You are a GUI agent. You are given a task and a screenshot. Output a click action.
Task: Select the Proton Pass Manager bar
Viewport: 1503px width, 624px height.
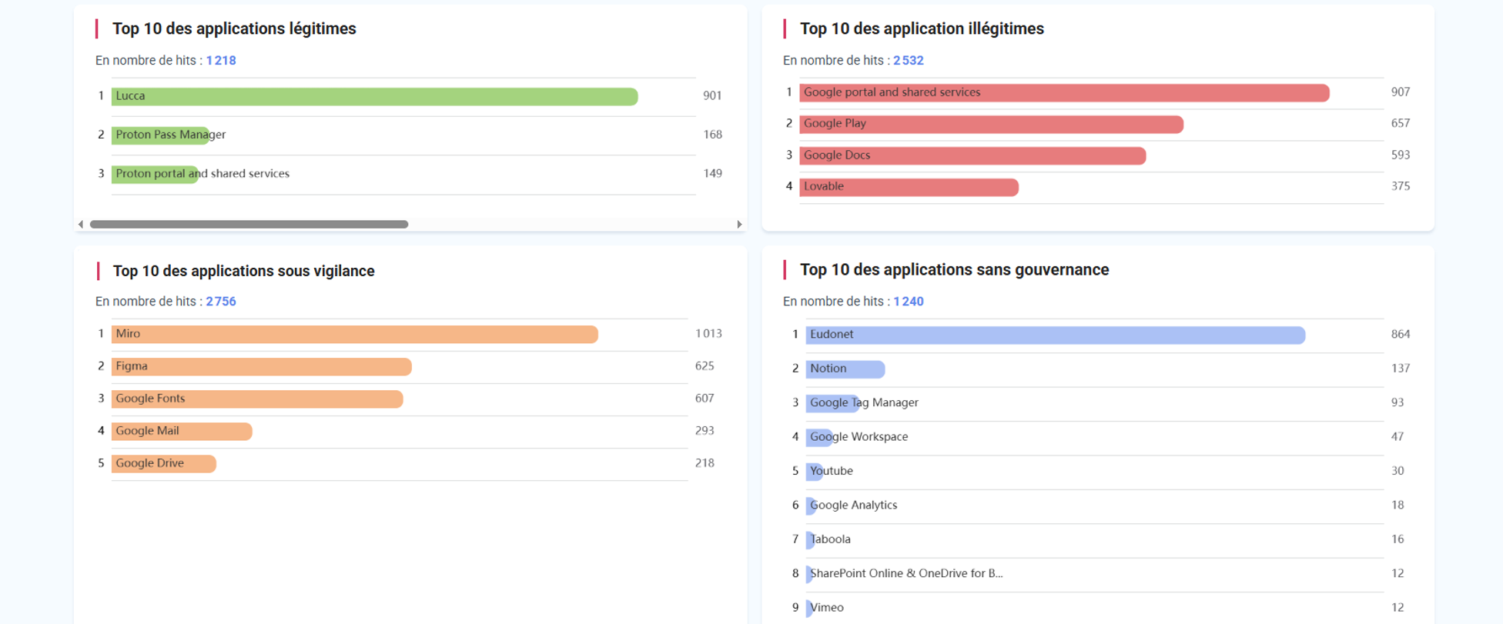[x=161, y=135]
